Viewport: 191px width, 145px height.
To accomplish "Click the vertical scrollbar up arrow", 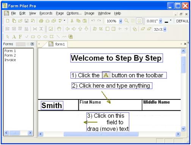I will [183, 51].
